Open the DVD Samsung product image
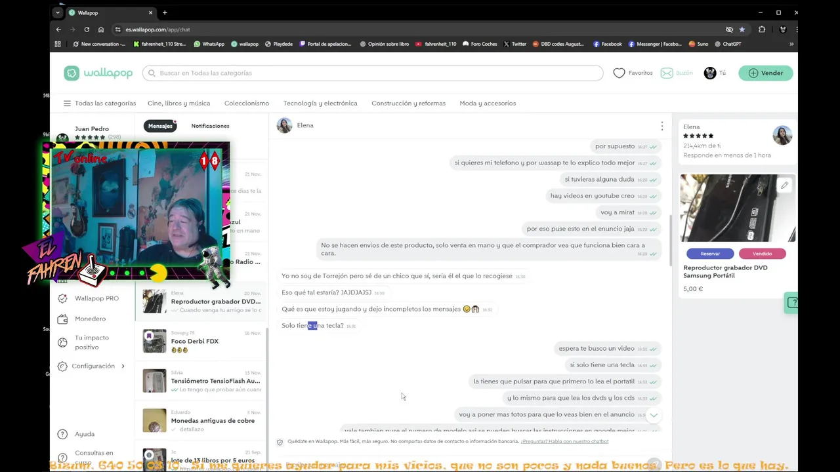 (738, 208)
